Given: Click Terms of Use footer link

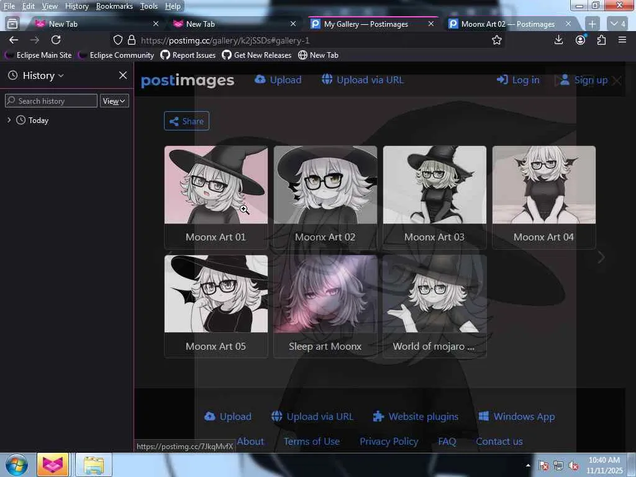Looking at the screenshot, I should coord(312,442).
